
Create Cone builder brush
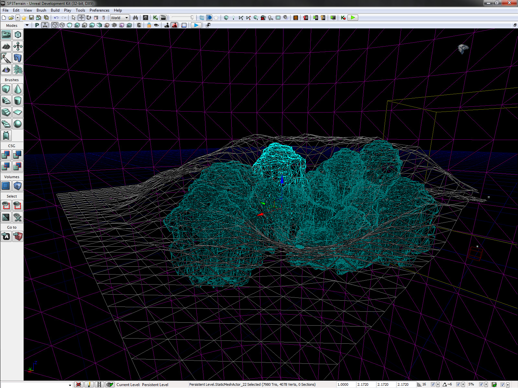coord(18,89)
